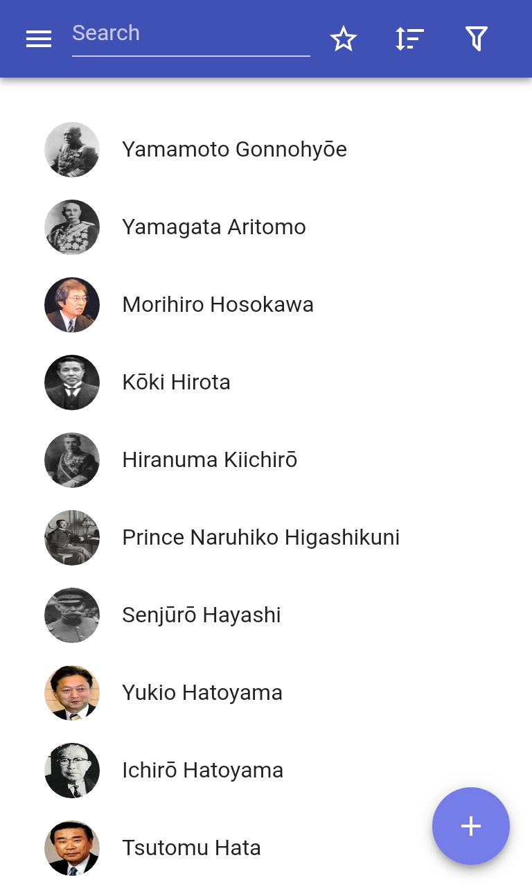The width and height of the screenshot is (532, 887).
Task: Open the sort order options
Action: click(x=409, y=39)
